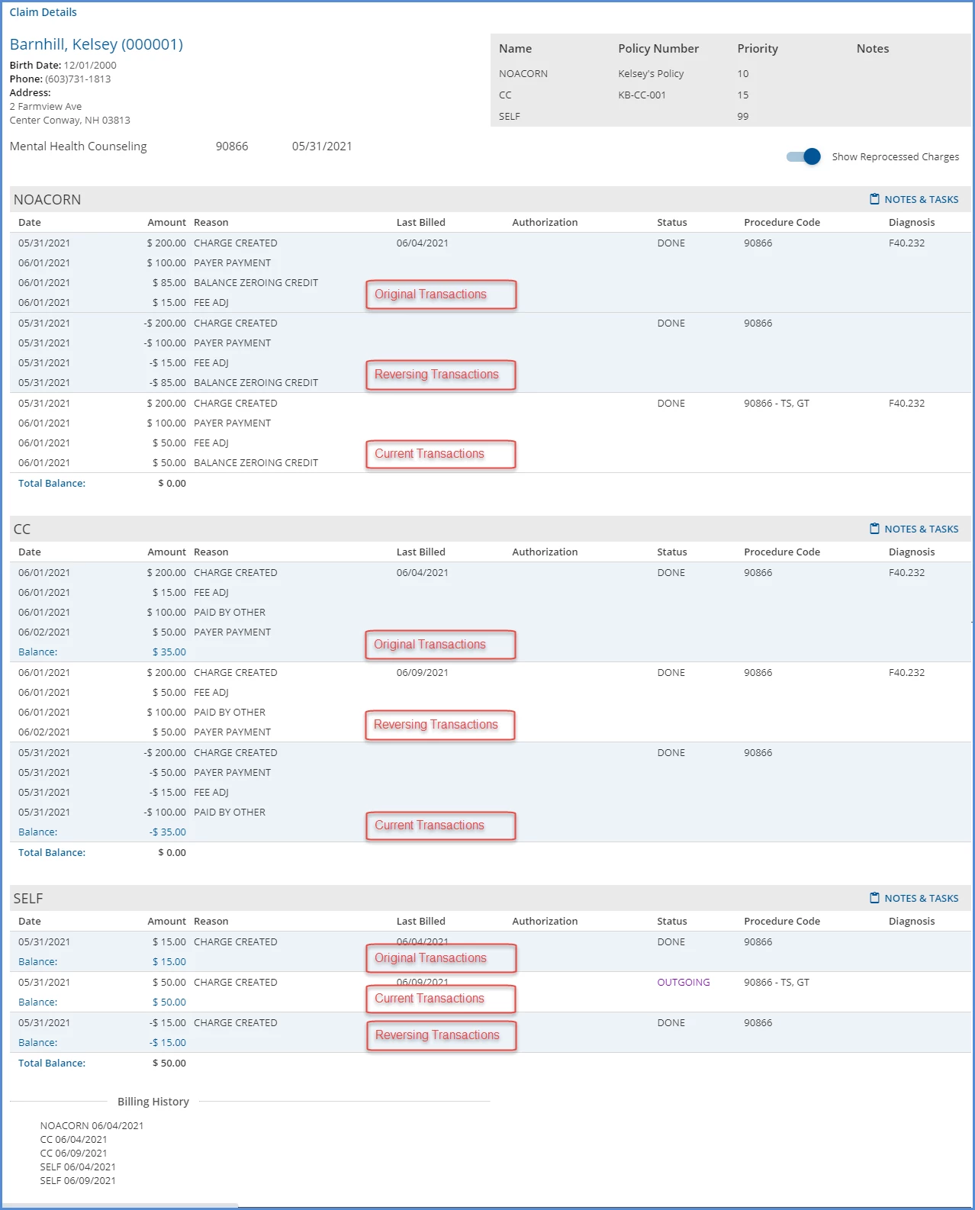Toggle Show Reprocessed Charges switch

click(x=803, y=156)
